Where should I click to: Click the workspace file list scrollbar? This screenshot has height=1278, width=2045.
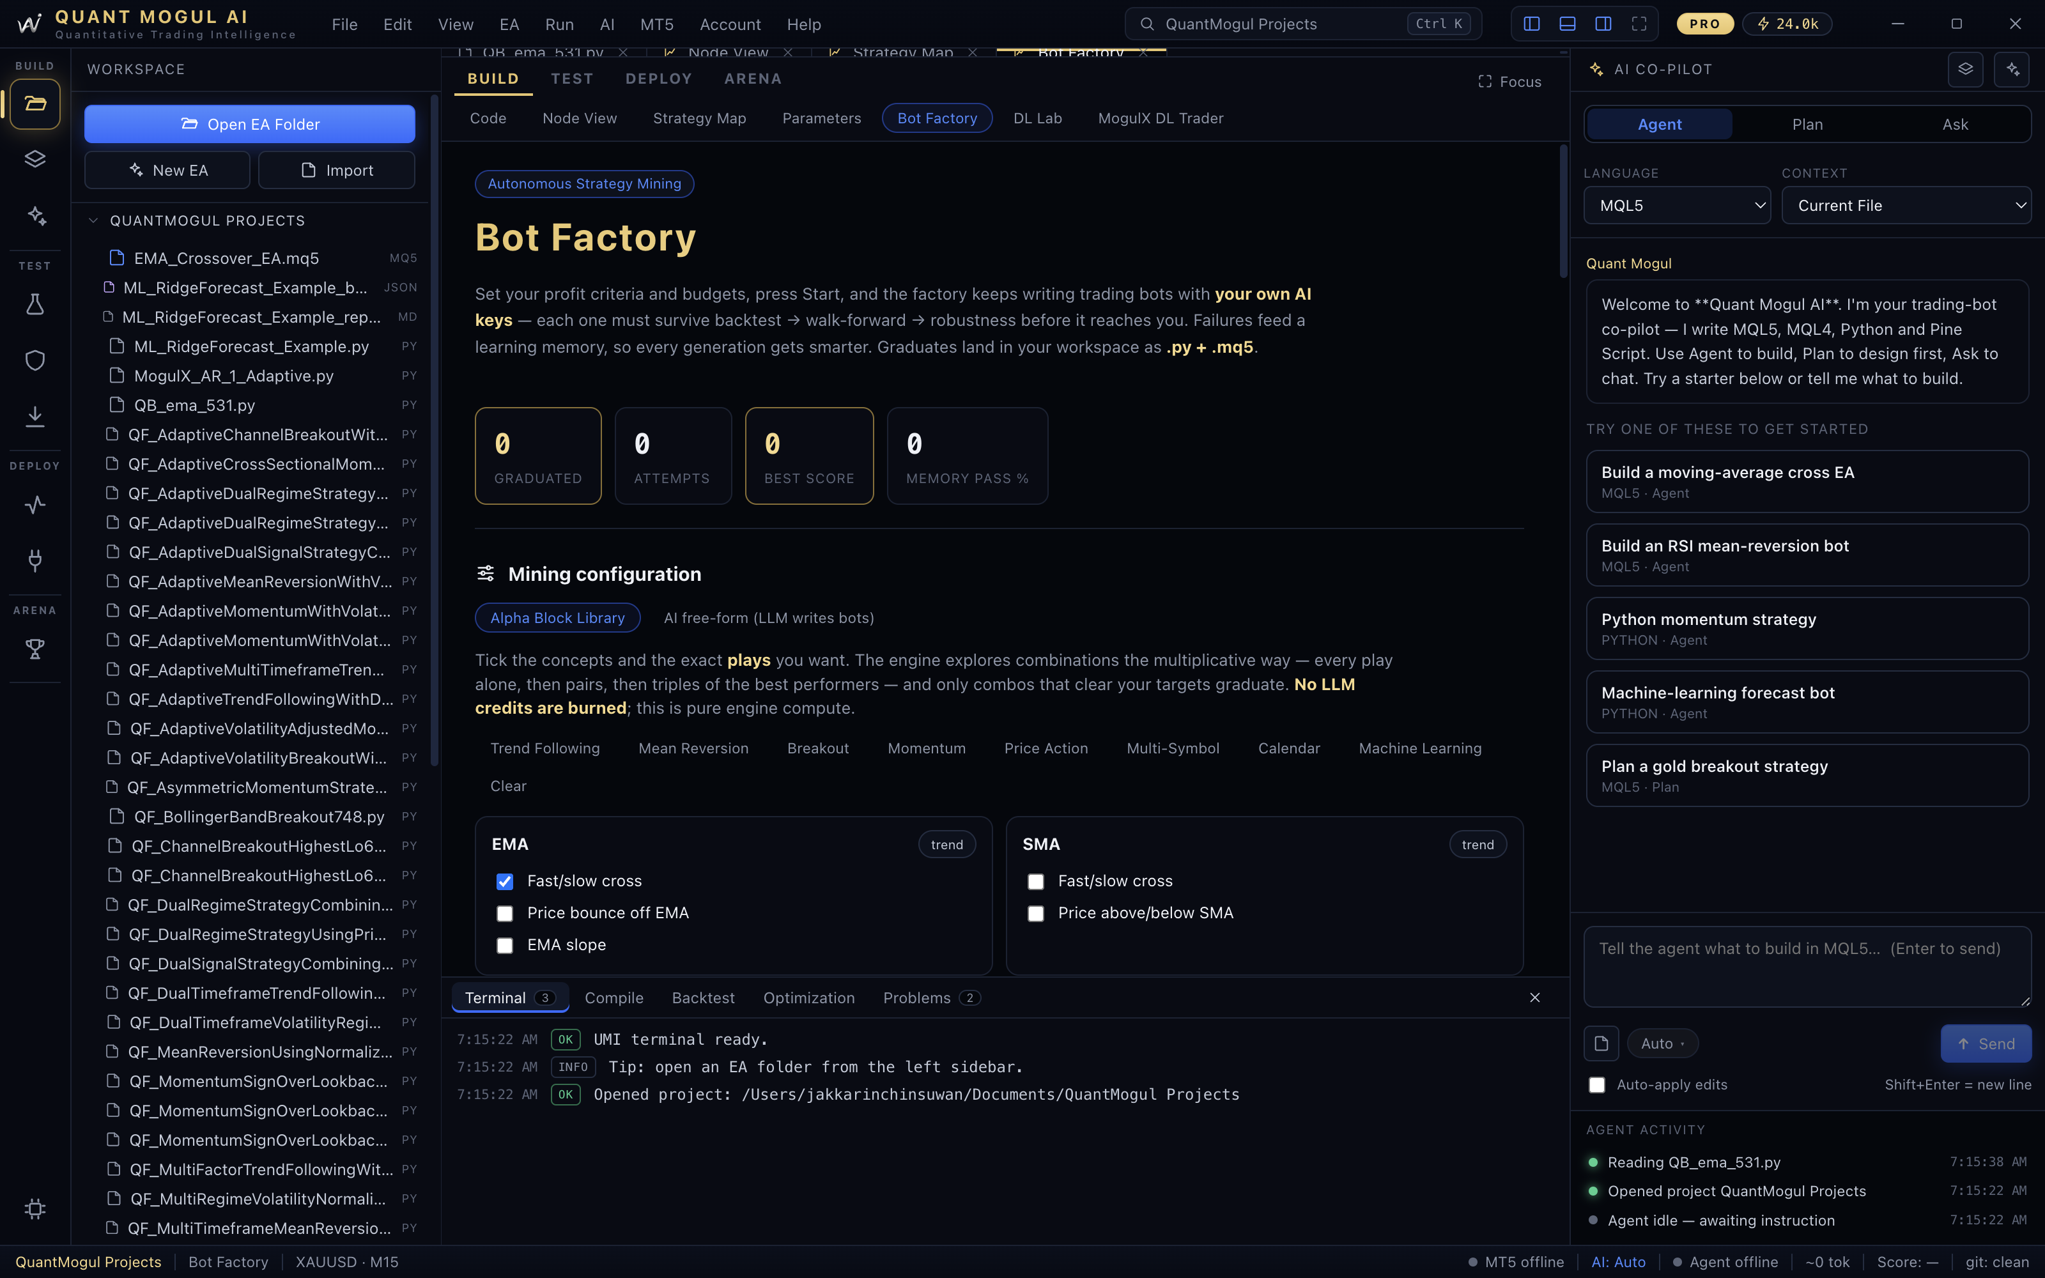(435, 431)
